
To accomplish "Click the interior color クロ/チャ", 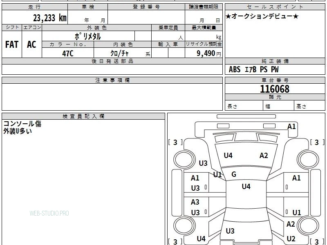I will [x=119, y=53].
